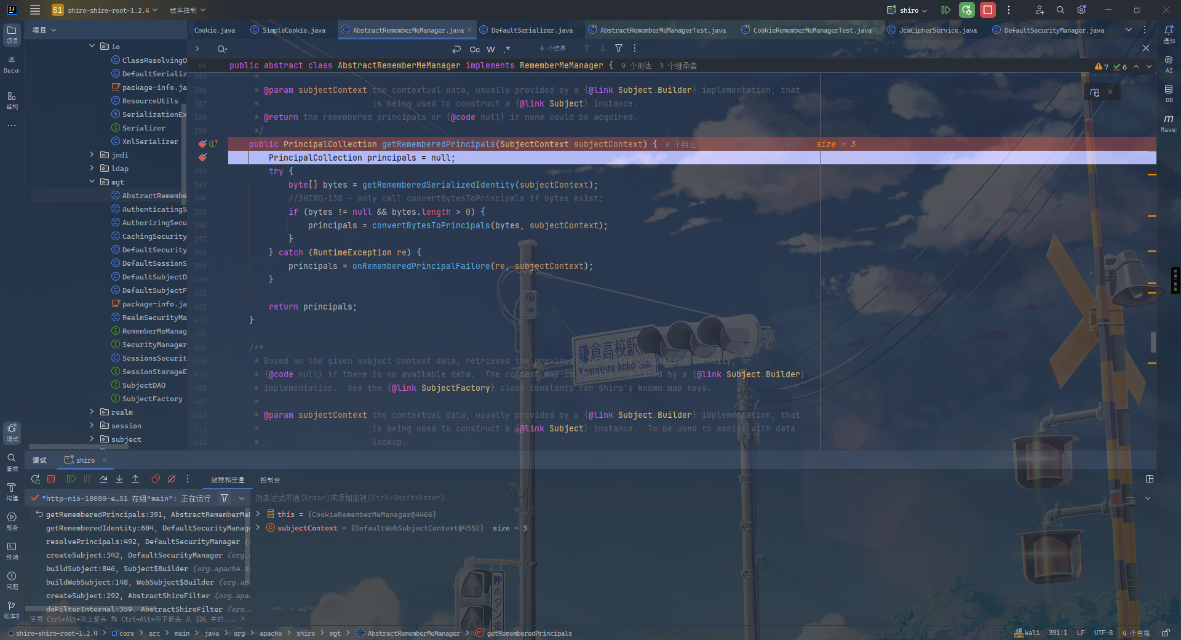The image size is (1181, 640).
Task: Switch to SimpleCookie.java tab
Action: tap(288, 30)
